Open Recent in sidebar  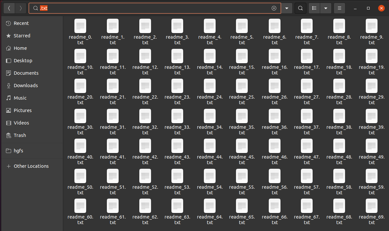[21, 23]
